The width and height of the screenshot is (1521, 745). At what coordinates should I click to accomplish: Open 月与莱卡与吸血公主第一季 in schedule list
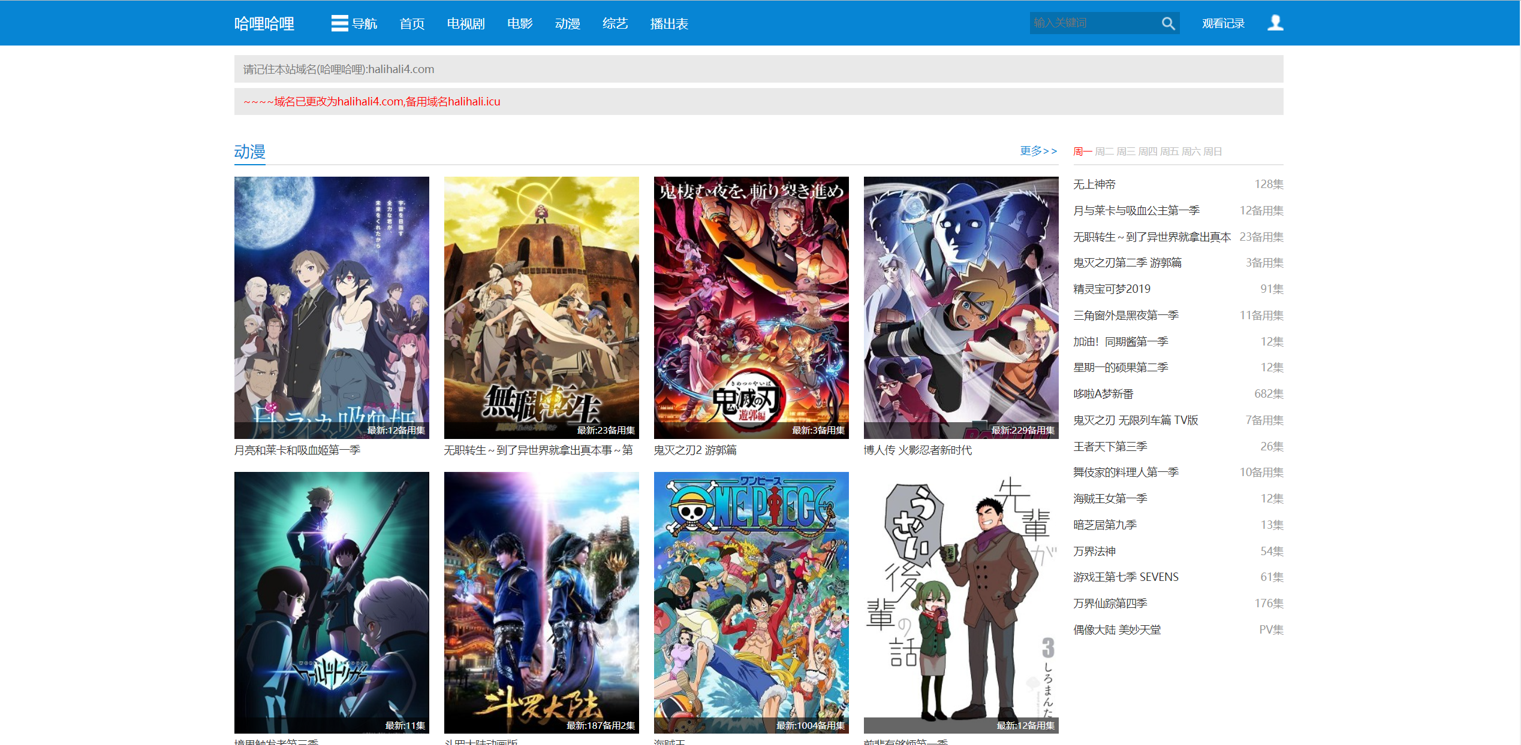(1137, 211)
